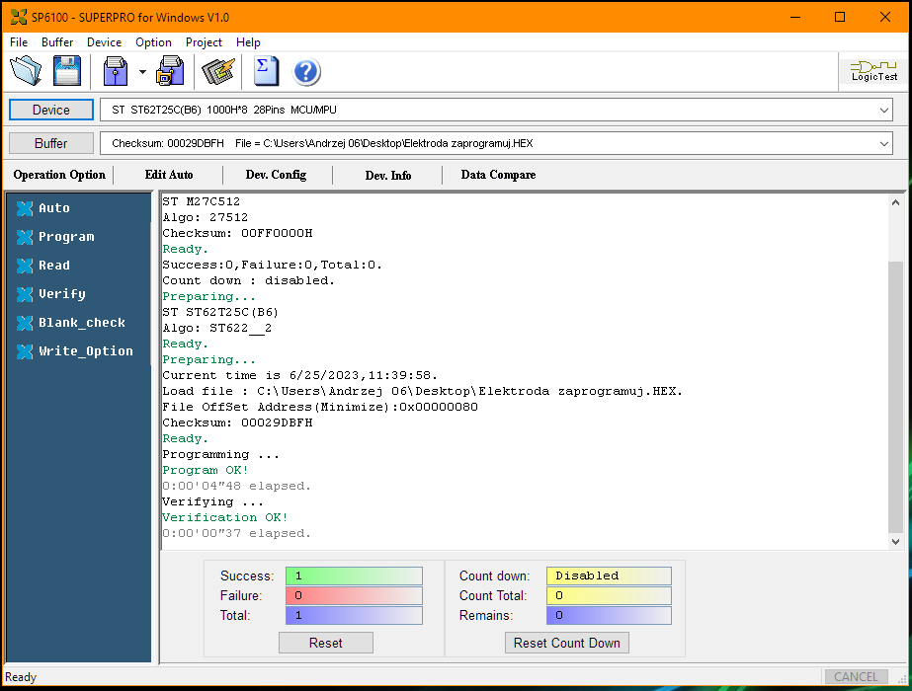Click the 'File OffSet Address' log line

pyautogui.click(x=320, y=407)
